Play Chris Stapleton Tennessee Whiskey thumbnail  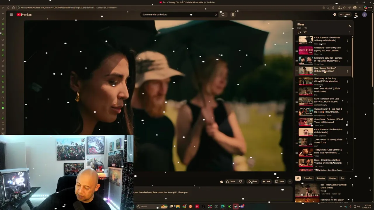pos(306,40)
